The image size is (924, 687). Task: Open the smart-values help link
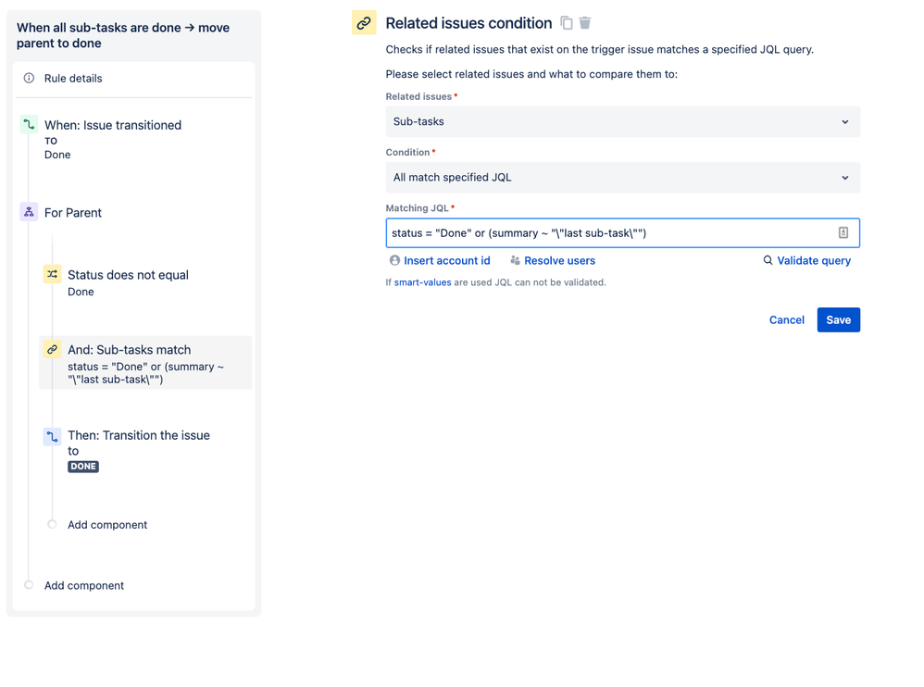pyautogui.click(x=422, y=282)
